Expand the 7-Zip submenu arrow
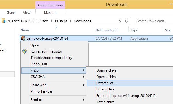Image resolution: width=173 pixels, height=104 pixels. [x=84, y=70]
